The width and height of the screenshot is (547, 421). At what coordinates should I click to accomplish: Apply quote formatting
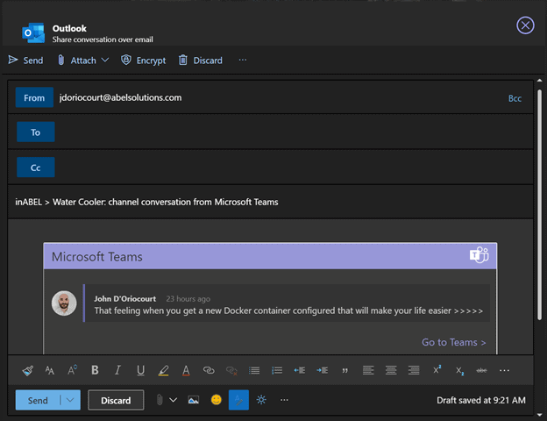pyautogui.click(x=345, y=370)
